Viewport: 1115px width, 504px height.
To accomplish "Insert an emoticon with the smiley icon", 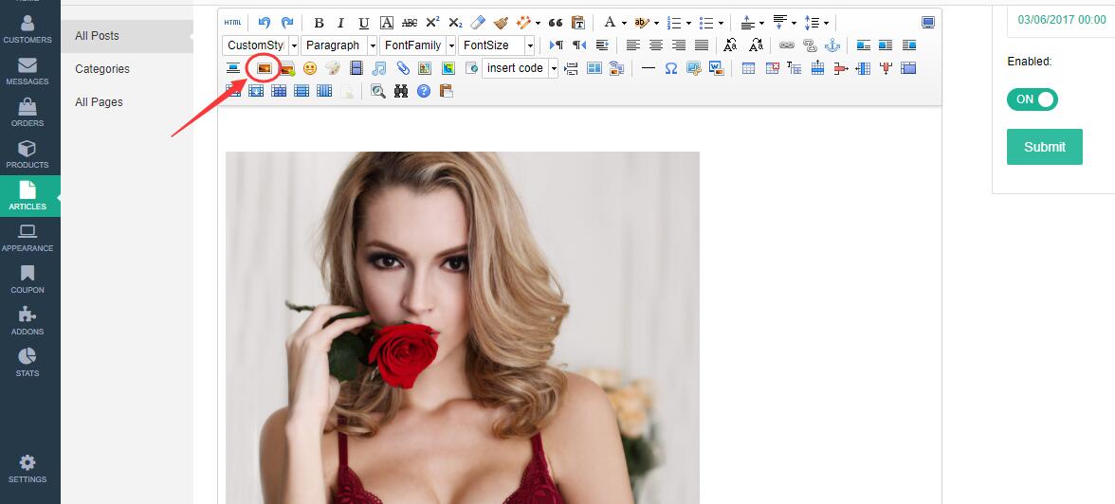I will (309, 68).
